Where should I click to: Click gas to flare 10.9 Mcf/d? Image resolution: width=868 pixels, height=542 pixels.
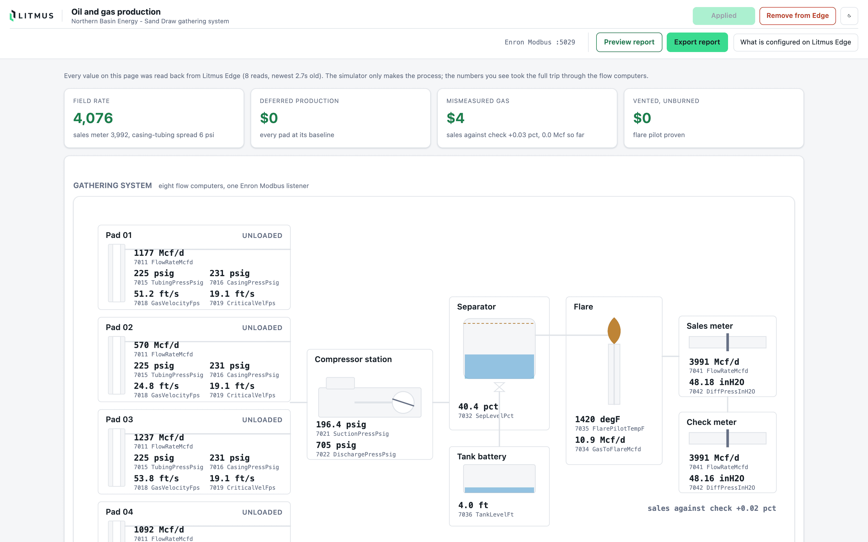[x=600, y=440]
